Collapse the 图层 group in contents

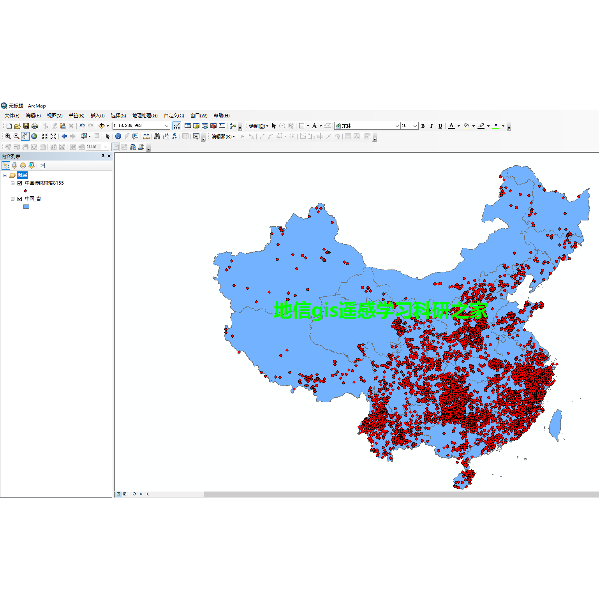click(x=5, y=175)
